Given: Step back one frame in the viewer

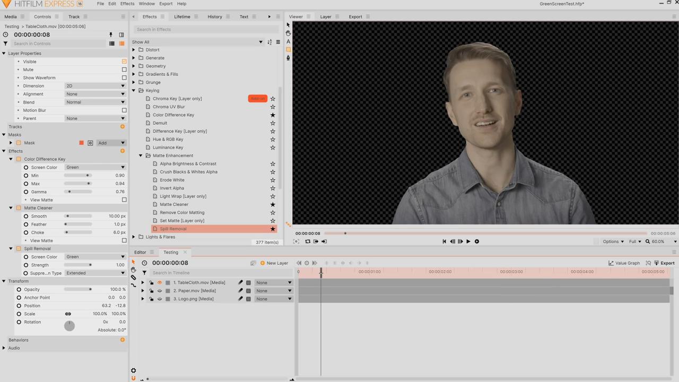Looking at the screenshot, I should [452, 241].
